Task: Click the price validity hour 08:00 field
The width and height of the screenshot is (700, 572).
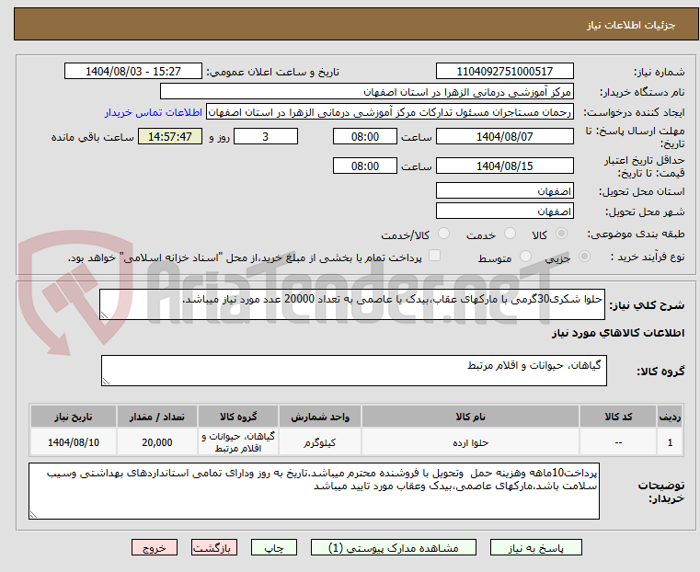Action: point(365,166)
